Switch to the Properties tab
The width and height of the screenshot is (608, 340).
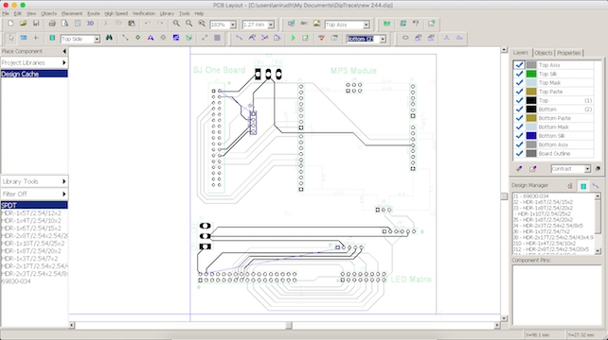[x=569, y=53]
